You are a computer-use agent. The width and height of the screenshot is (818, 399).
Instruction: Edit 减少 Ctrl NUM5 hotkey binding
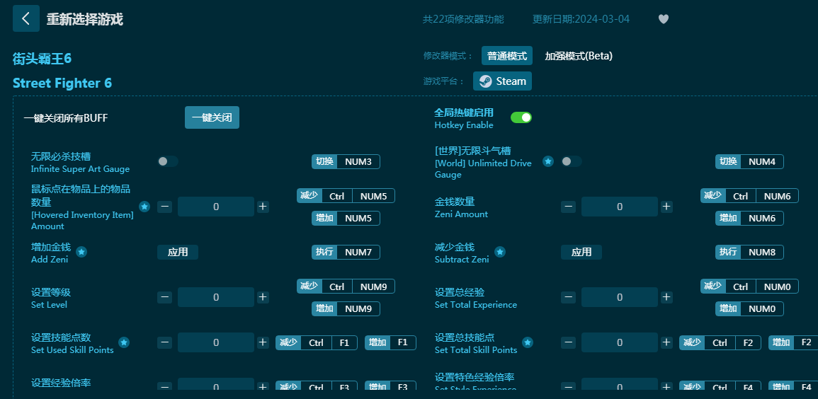pos(346,196)
